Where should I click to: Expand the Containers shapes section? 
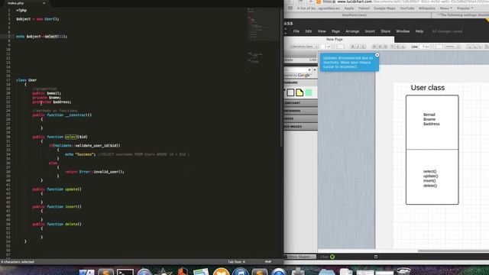click(300, 111)
